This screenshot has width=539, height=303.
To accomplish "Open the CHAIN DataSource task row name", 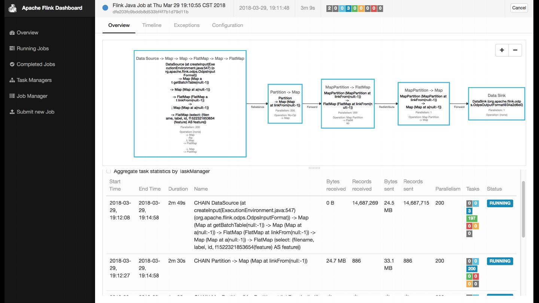I will pyautogui.click(x=255, y=225).
